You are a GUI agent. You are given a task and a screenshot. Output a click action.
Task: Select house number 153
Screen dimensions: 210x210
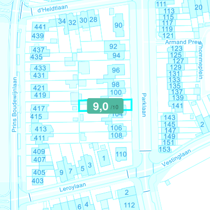coord(165,149)
